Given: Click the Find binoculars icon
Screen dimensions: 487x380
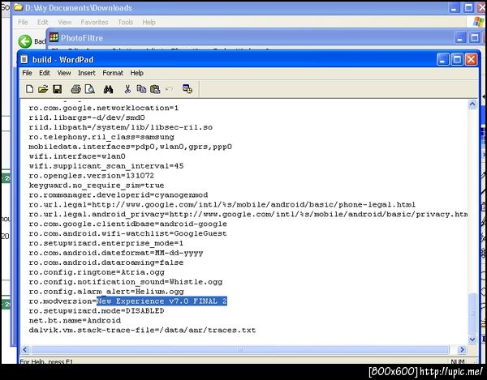Looking at the screenshot, I should tap(108, 90).
